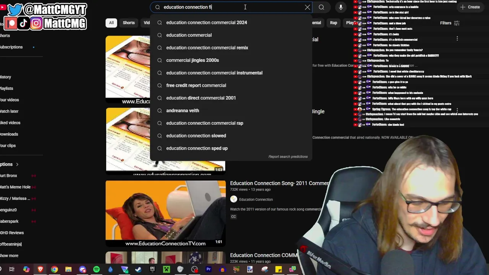This screenshot has height=275, width=489.
Task: Open Spotify from the taskbar
Action: pos(96,269)
